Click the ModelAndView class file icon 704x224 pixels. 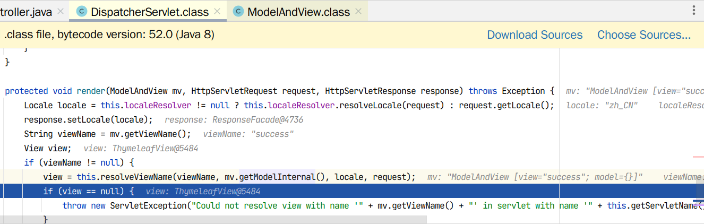pos(238,11)
